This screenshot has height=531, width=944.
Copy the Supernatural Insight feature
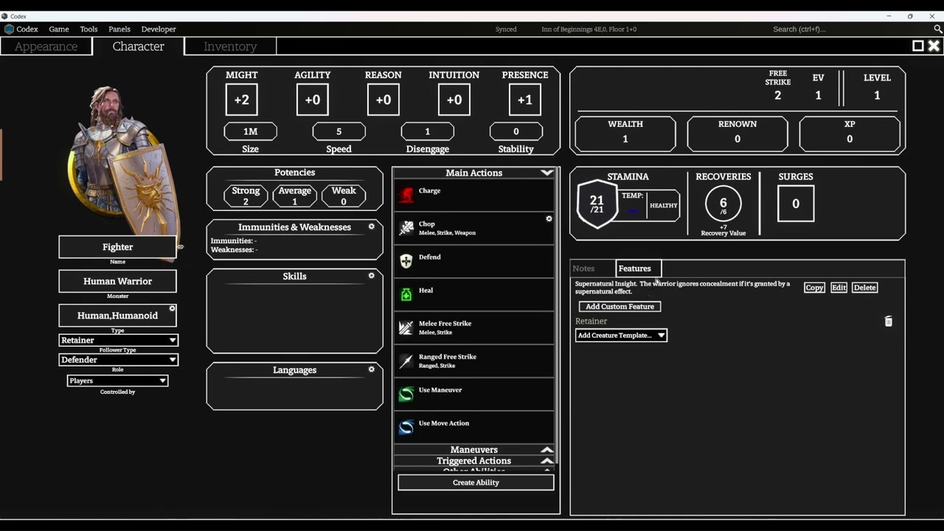[x=814, y=288]
